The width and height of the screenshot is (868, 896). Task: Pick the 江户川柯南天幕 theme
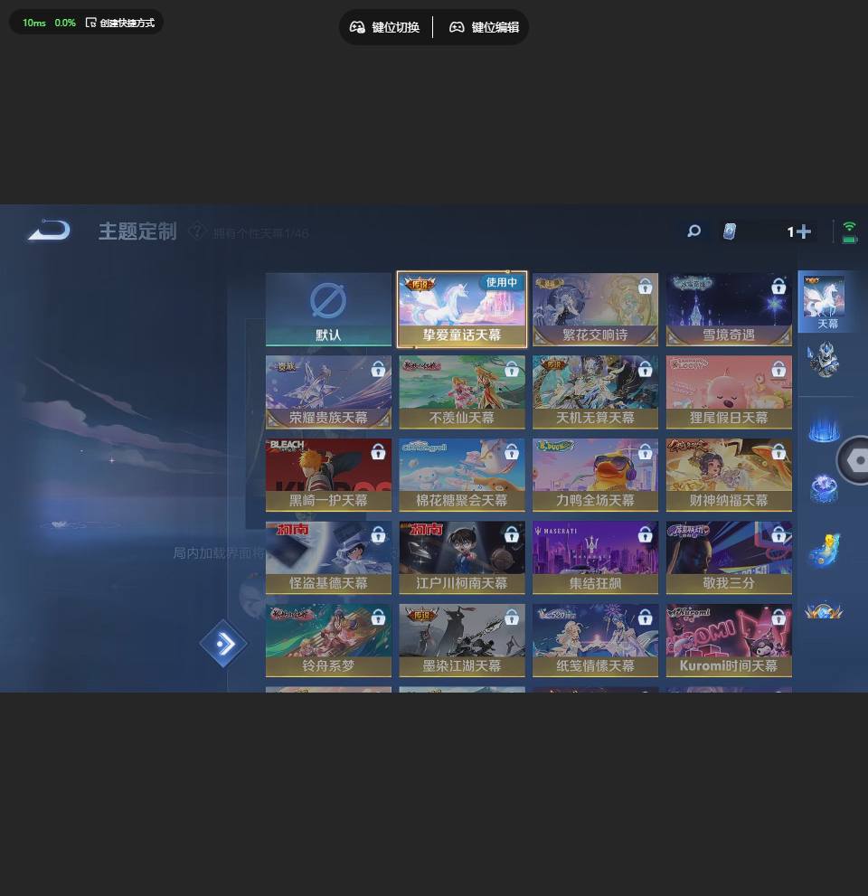(x=462, y=557)
